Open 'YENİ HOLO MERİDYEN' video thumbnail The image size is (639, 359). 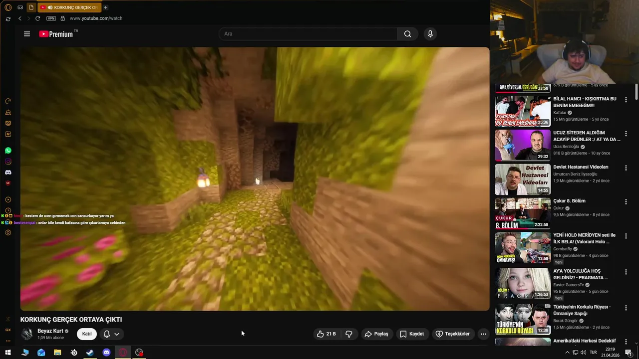tap(523, 247)
